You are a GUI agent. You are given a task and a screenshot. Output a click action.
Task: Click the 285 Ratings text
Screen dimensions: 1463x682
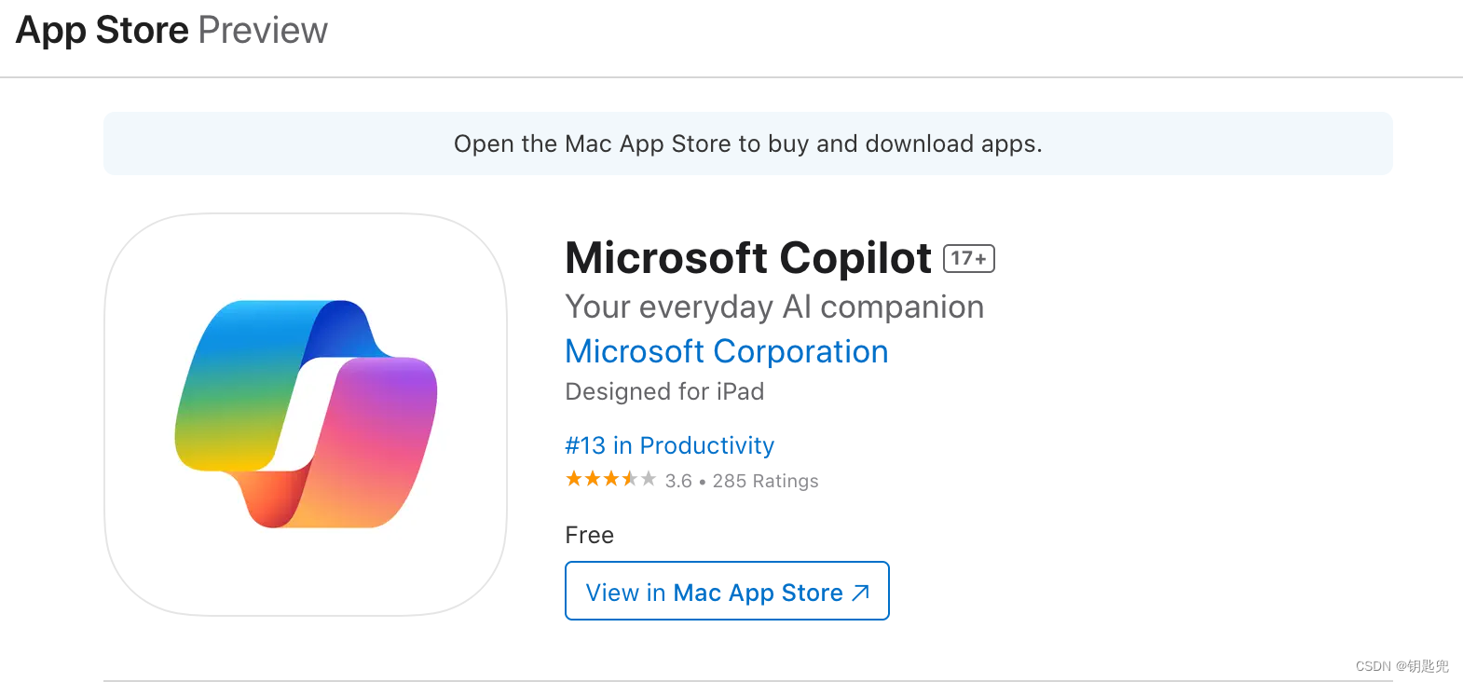point(766,481)
